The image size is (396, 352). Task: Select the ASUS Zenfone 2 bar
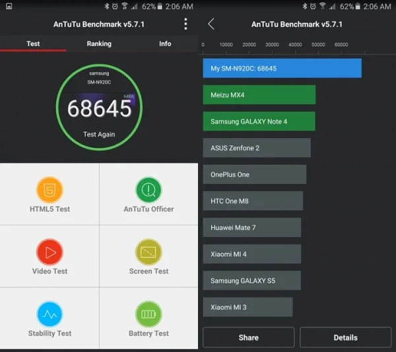257,148
